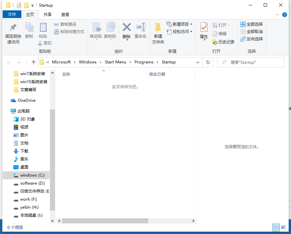291x234 pixels.
Task: Click the horizontal scrollbar right arrow
Action: [x=193, y=221]
